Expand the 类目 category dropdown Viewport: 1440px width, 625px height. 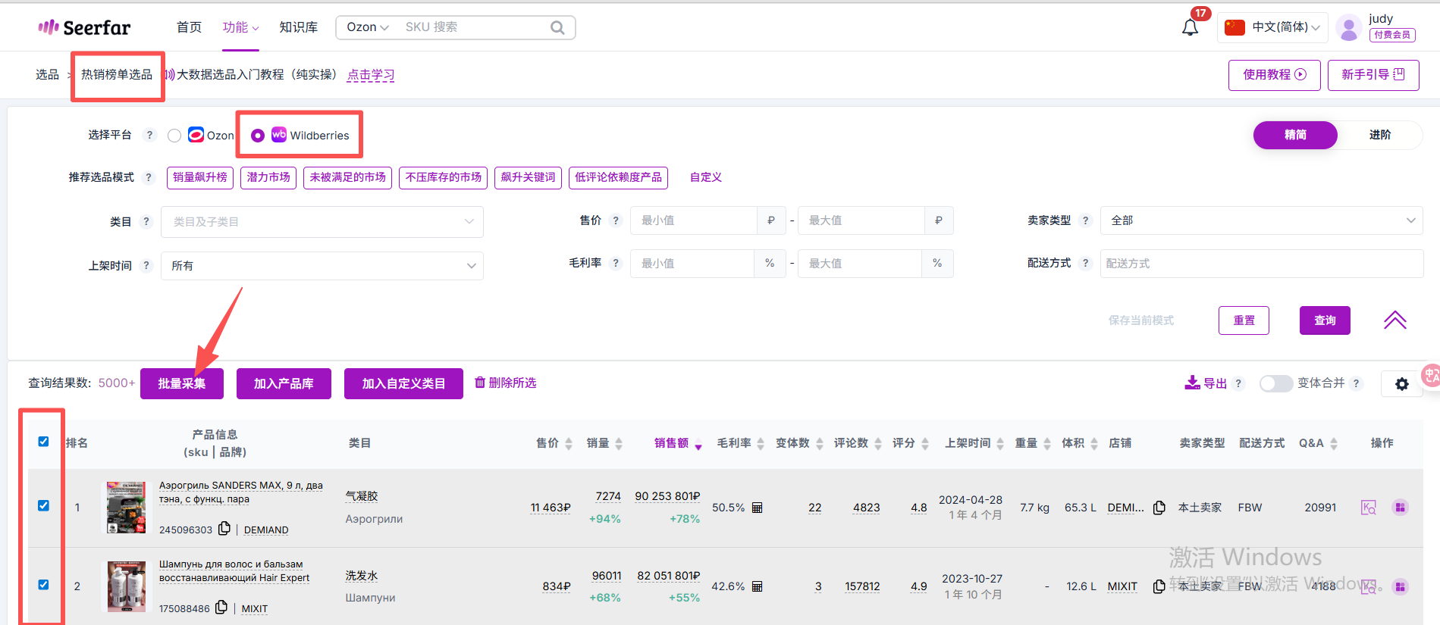322,222
